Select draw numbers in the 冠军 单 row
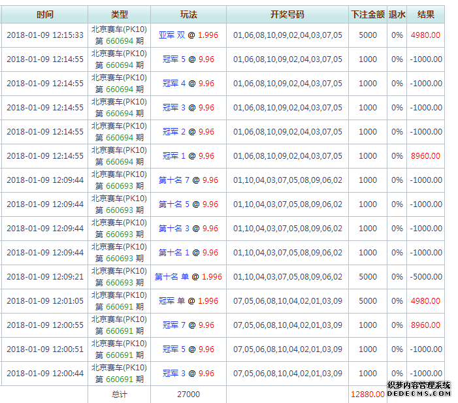Screen dimensions: 458x403 287,301
